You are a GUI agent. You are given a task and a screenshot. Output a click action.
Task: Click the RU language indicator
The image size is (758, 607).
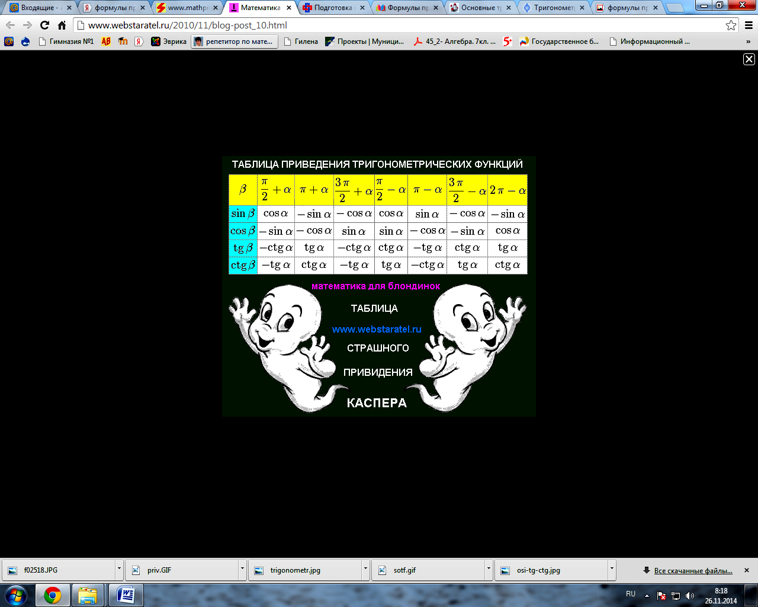pyautogui.click(x=631, y=594)
